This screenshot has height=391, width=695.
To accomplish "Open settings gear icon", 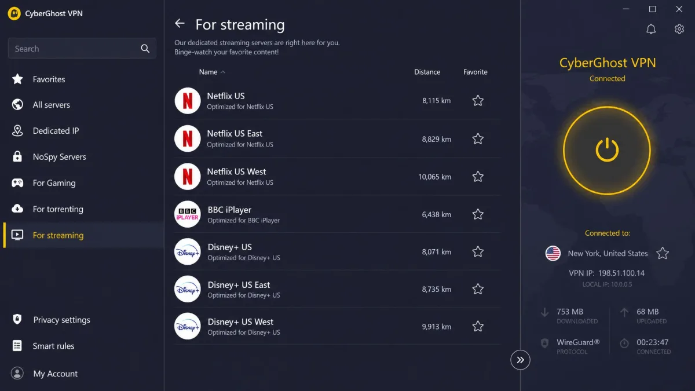I will click(679, 29).
